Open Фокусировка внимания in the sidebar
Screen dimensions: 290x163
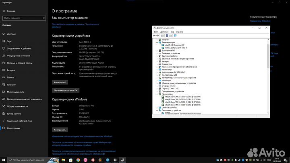[x=19, y=56]
